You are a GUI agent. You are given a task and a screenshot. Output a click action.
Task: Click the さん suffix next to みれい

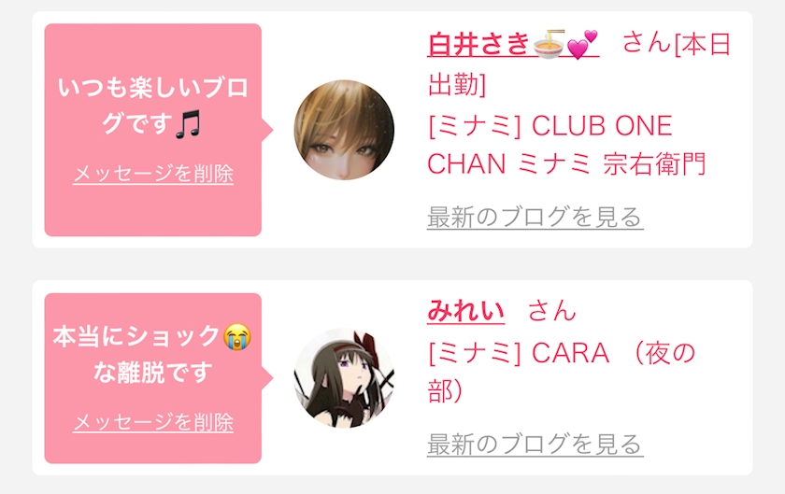tap(551, 311)
